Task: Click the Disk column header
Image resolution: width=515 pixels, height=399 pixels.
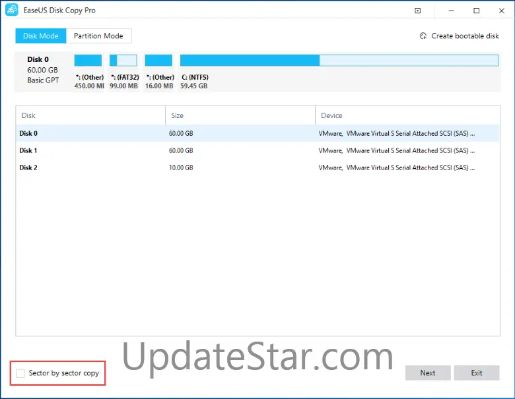Action: tap(90, 115)
